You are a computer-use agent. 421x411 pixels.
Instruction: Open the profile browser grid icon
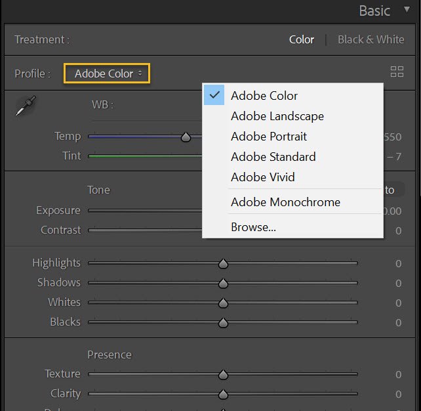pos(397,72)
